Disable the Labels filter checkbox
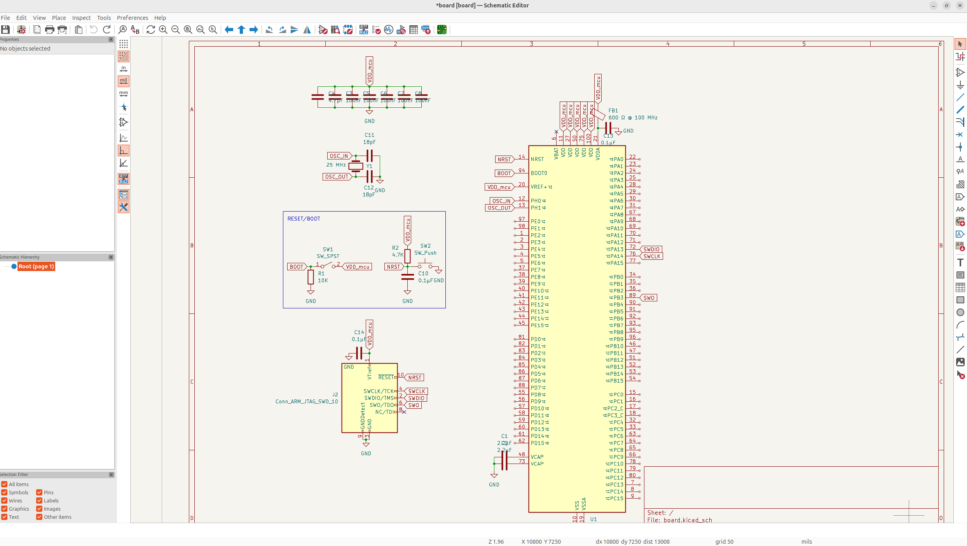967x546 pixels. (x=39, y=500)
